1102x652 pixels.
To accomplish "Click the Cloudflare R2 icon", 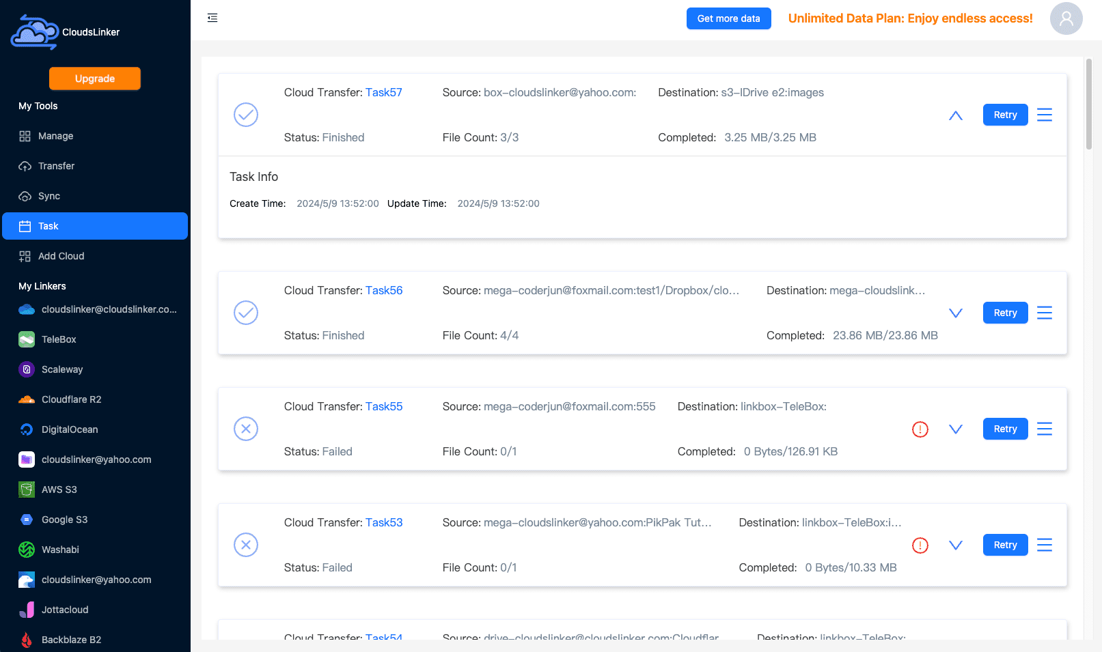I will pyautogui.click(x=27, y=399).
